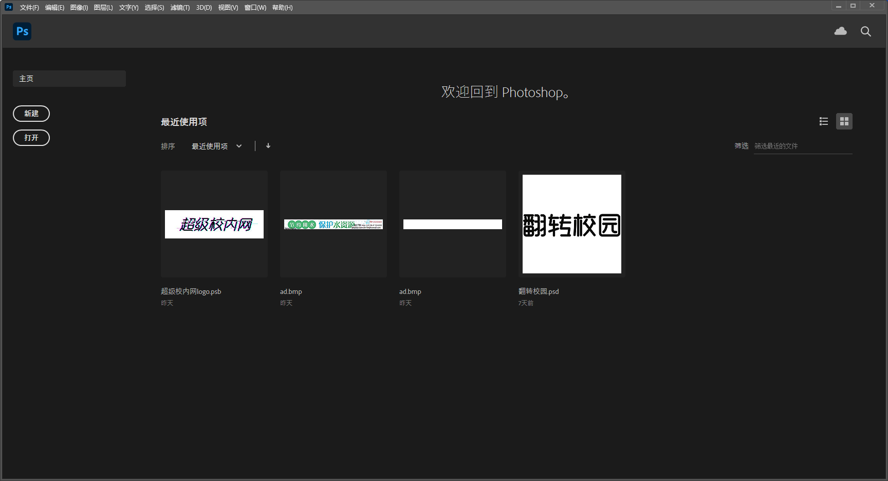Open the green 保护水资源 ad.bmp thumbnail
The image size is (888, 481).
[x=334, y=224]
